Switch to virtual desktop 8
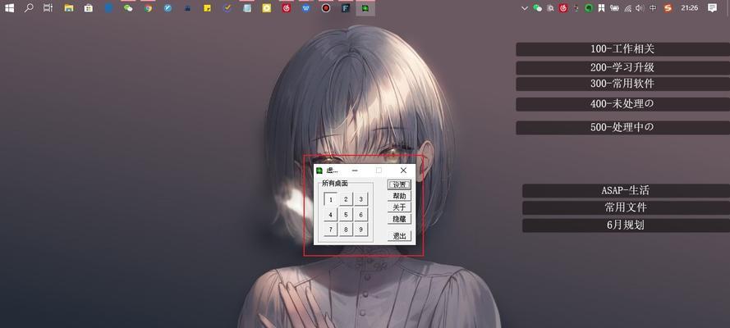This screenshot has height=328, width=730. (346, 230)
